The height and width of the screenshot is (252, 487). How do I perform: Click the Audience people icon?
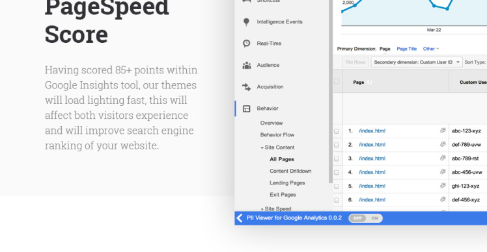tap(247, 66)
